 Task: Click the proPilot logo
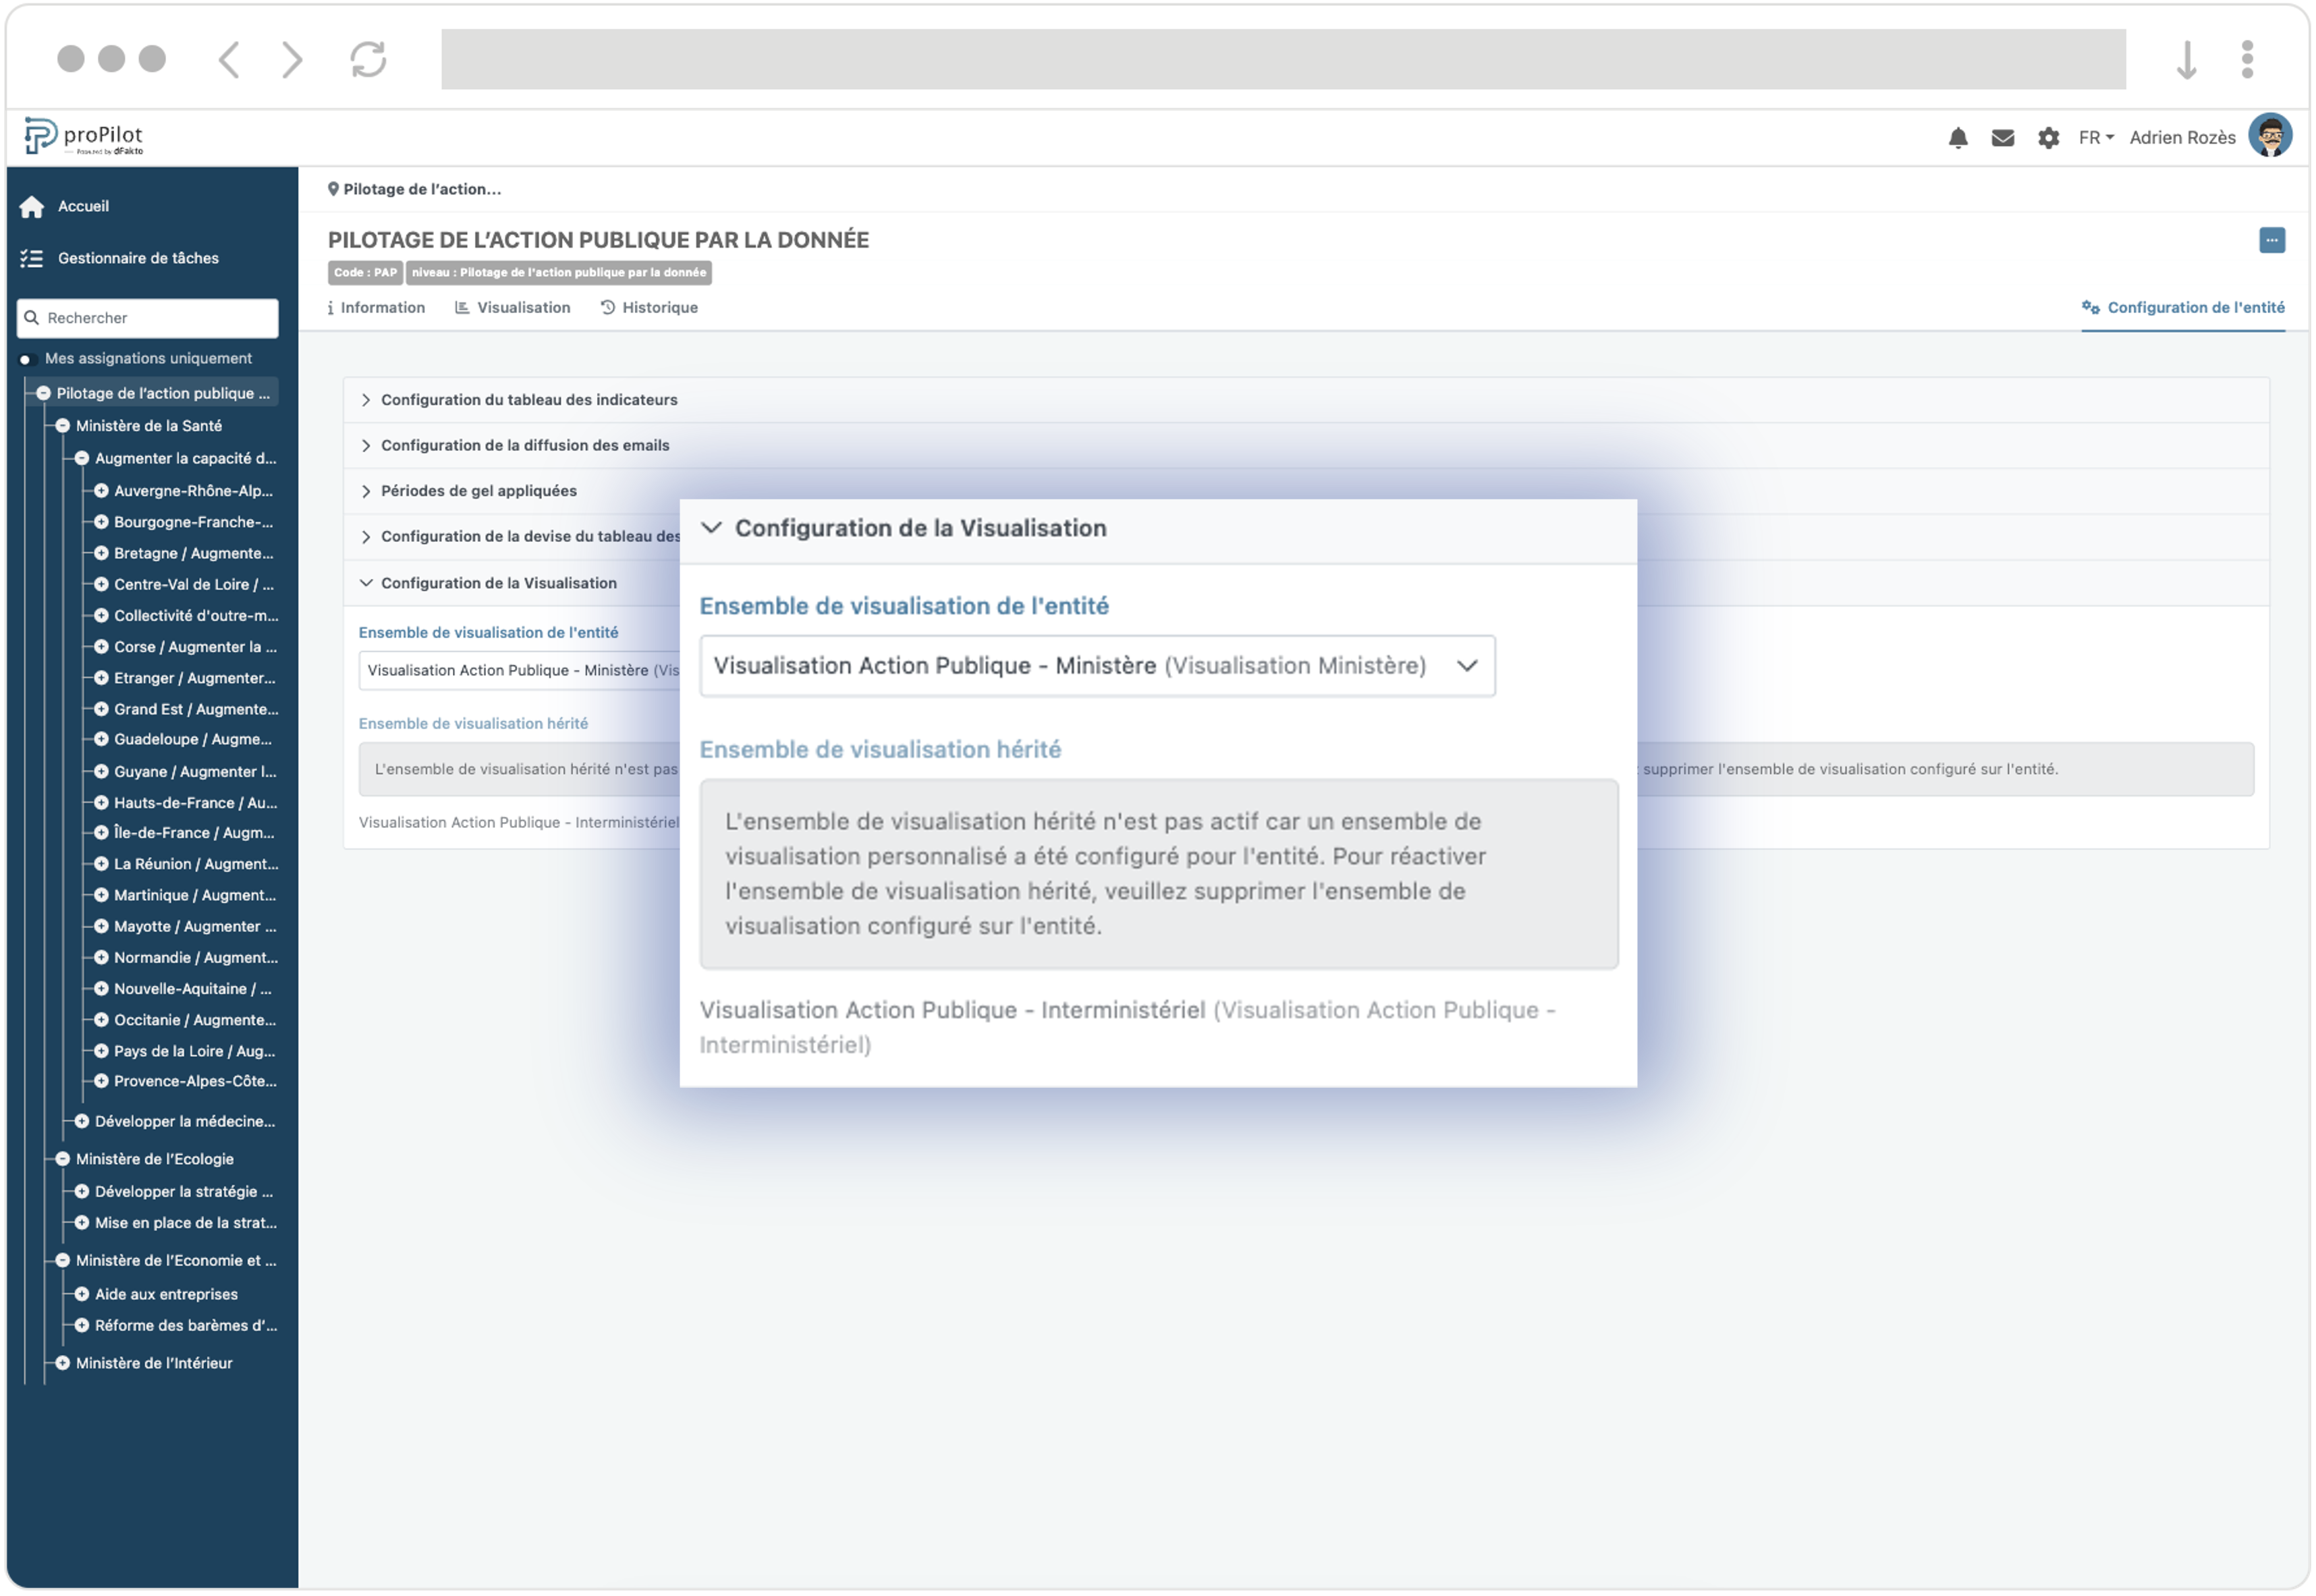84,136
